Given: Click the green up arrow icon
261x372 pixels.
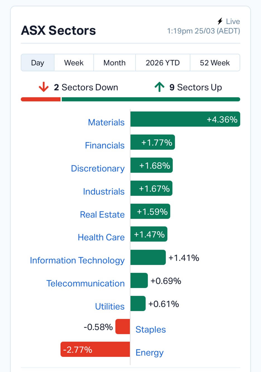Looking at the screenshot, I should click(159, 87).
